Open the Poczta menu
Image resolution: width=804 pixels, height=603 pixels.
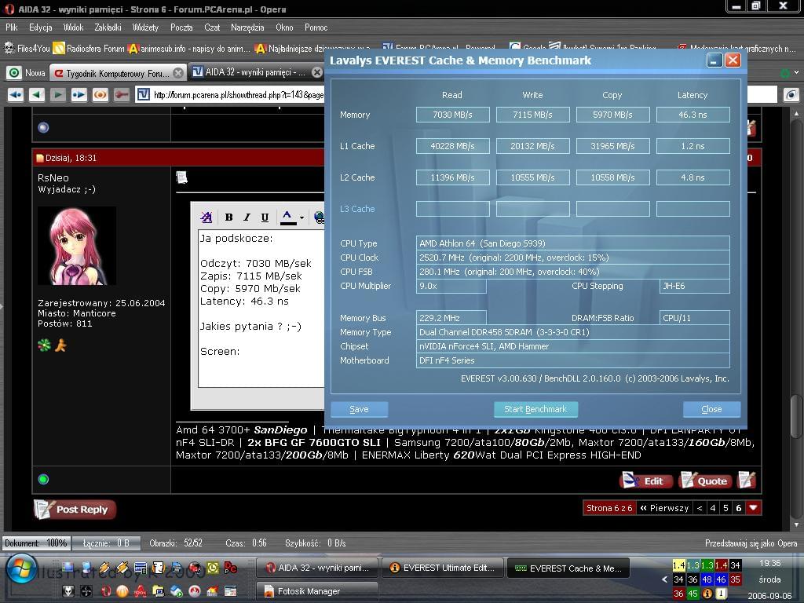coord(181,27)
